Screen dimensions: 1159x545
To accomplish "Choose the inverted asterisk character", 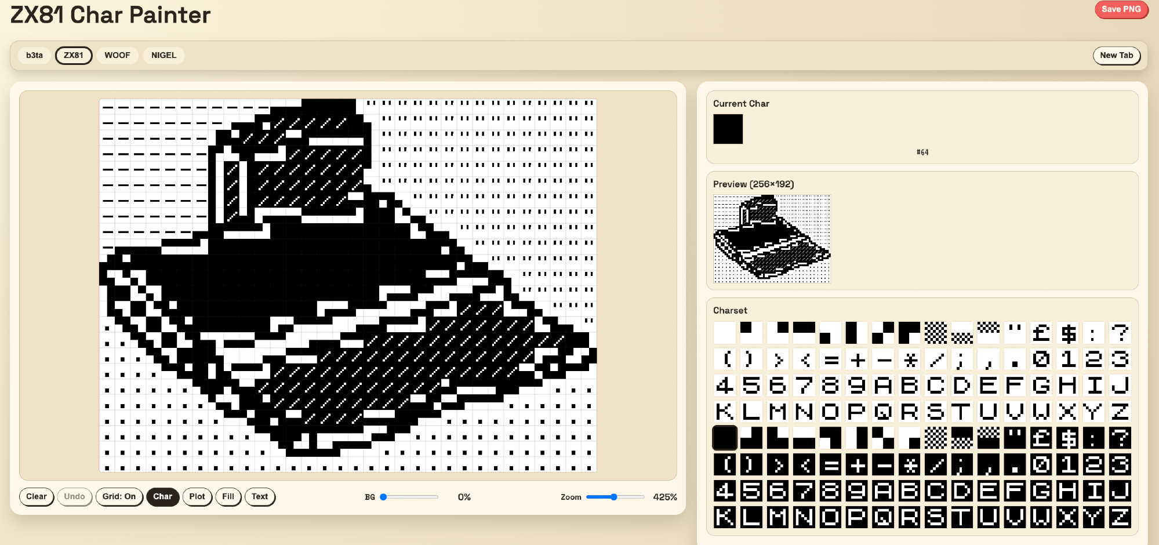I will pos(910,465).
